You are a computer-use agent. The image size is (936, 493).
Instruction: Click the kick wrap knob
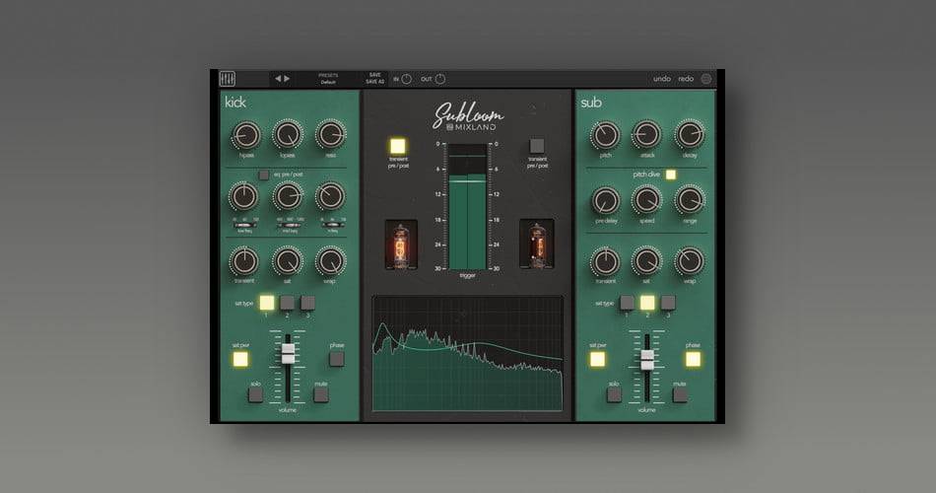click(x=331, y=261)
